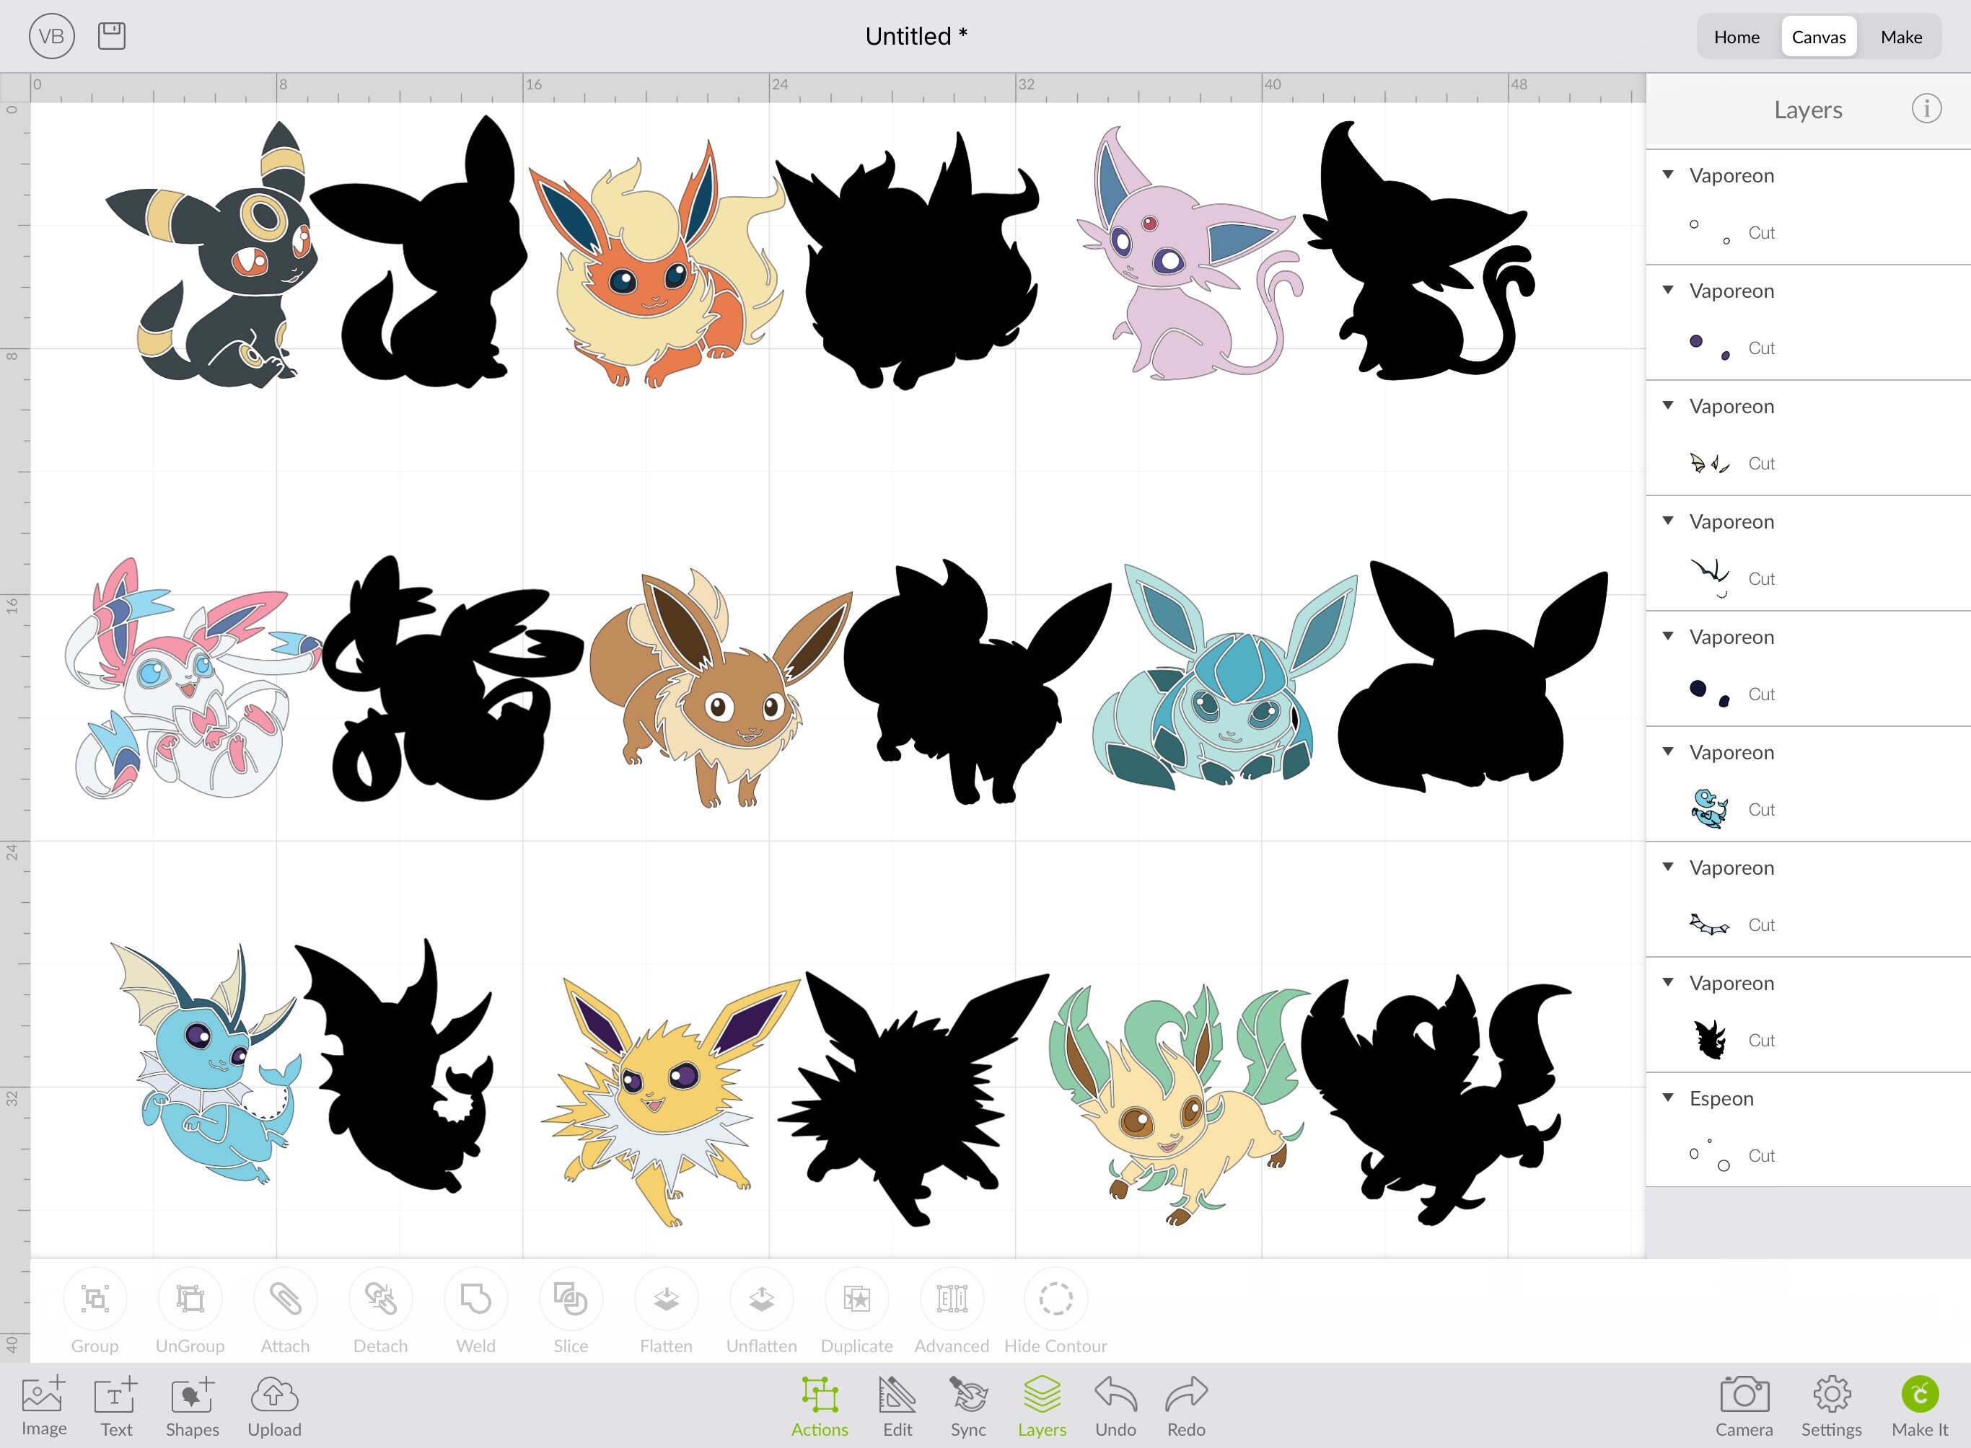Screen dimensions: 1971x1448
Task: Click the Undo arrow
Action: click(x=1116, y=1405)
